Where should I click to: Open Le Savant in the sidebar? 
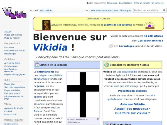(9, 47)
